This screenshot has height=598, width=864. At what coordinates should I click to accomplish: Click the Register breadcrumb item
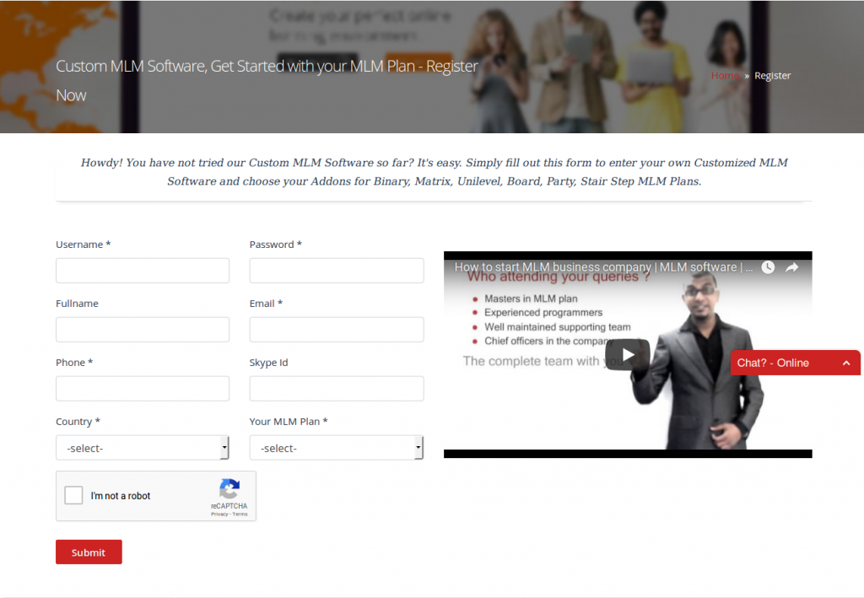[x=772, y=75]
